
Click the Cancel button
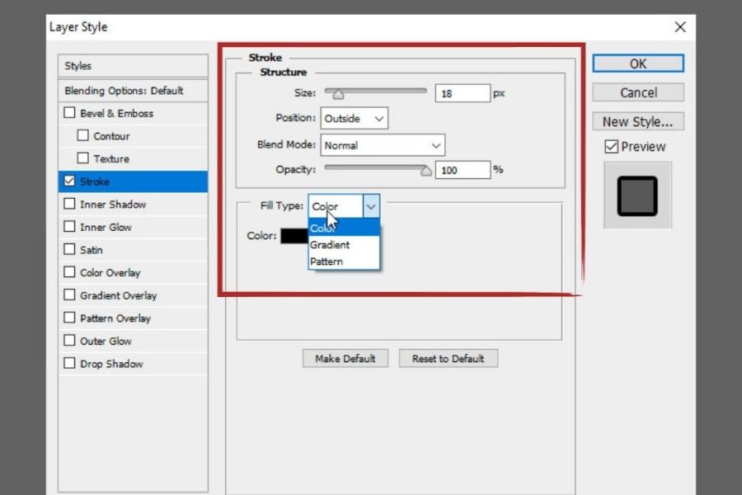(x=638, y=92)
